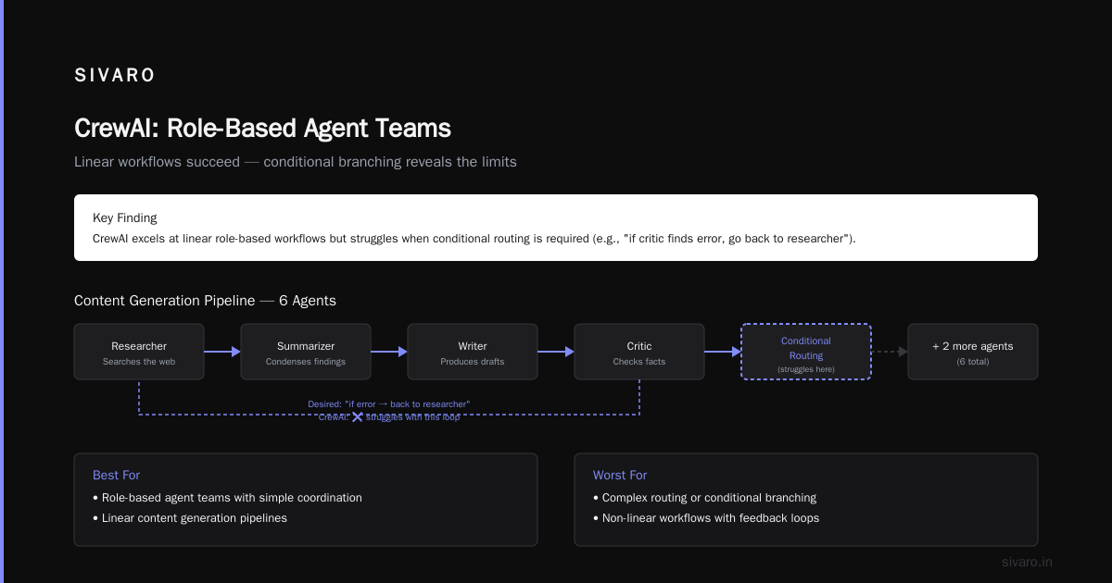This screenshot has width=1112, height=583.
Task: Select the 'CrewAI: Role-Based Agent Teams' heading
Action: pos(262,128)
